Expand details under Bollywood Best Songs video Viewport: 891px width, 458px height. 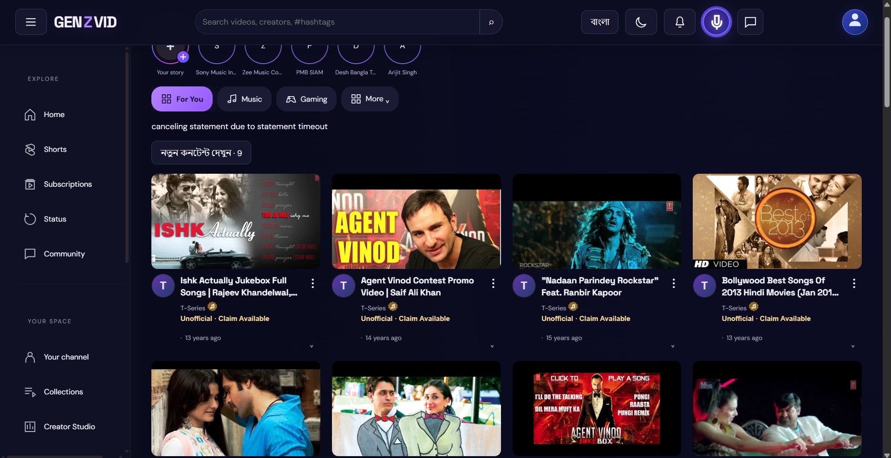pos(853,346)
